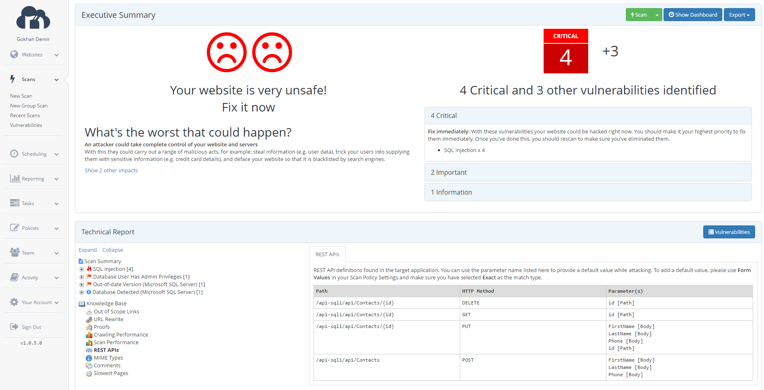This screenshot has width=764, height=390.
Task: Expand the SQL Injection tree node
Action: pos(81,269)
